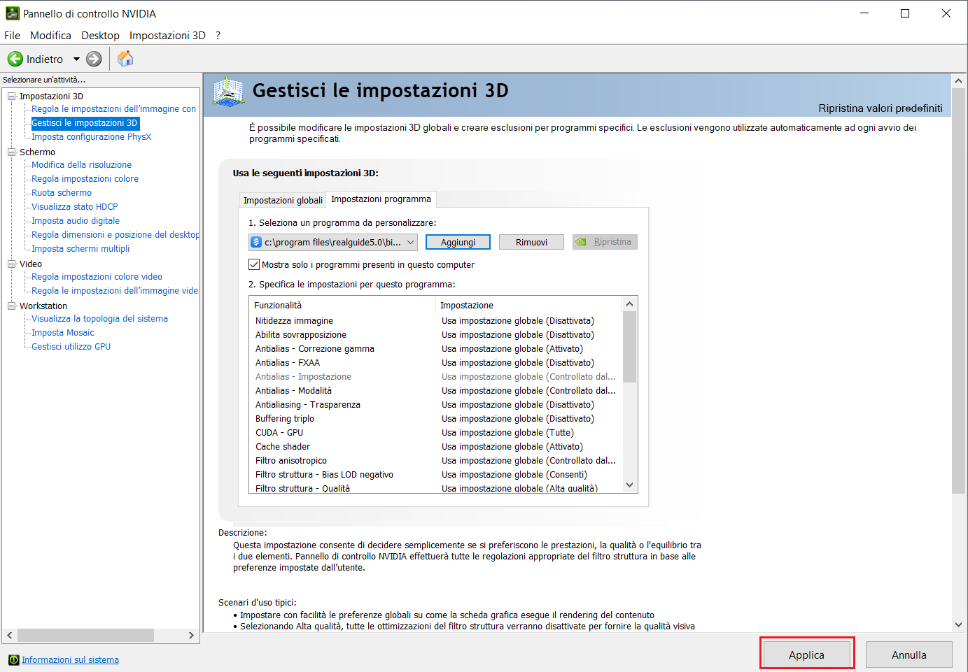The image size is (968, 672).
Task: Click the 3D settings header icon
Action: [x=228, y=92]
